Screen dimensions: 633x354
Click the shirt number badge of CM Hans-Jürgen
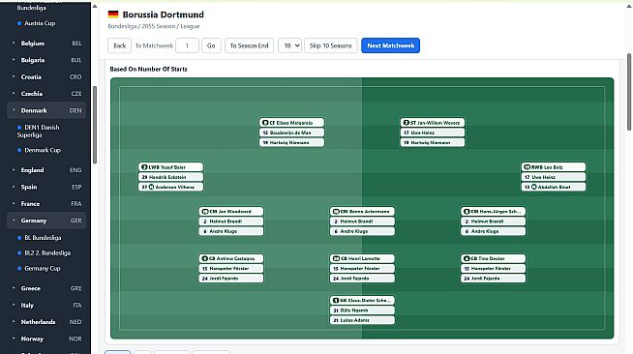click(467, 211)
